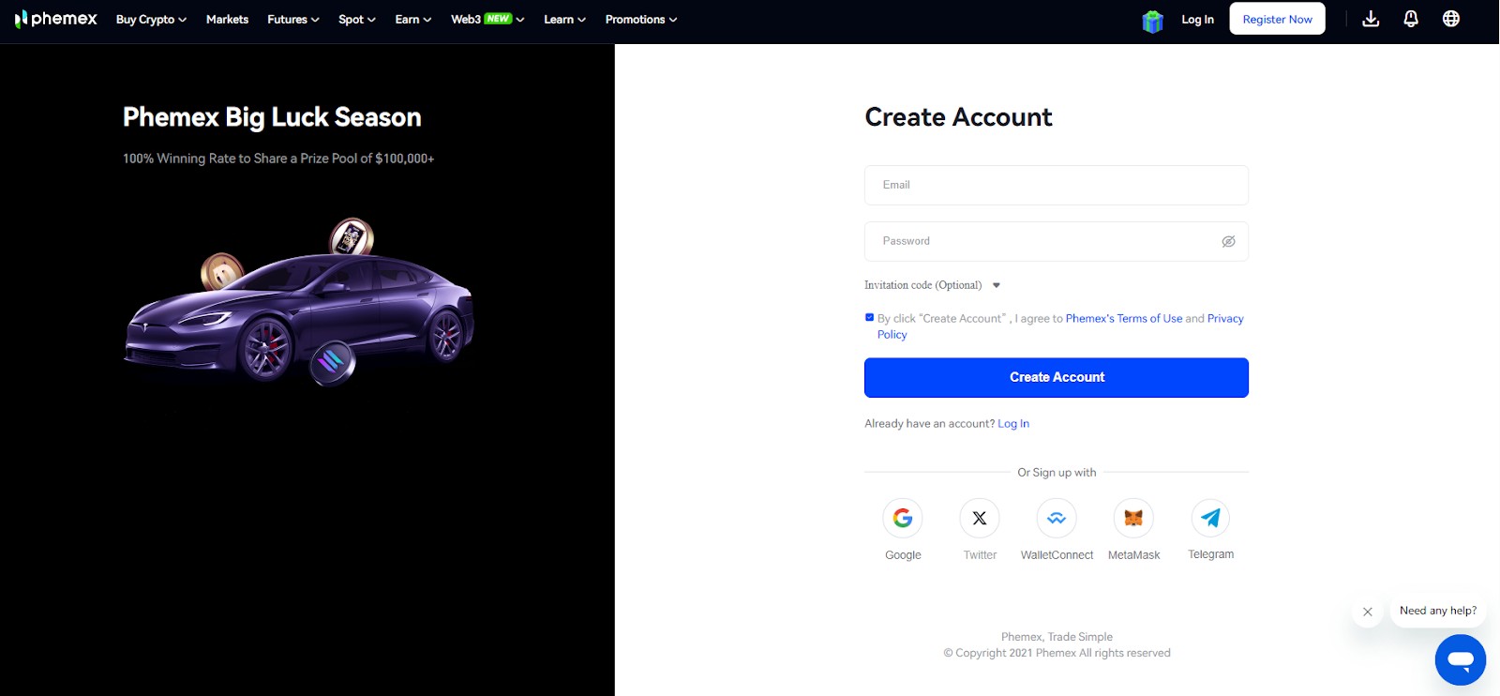
Task: Click the Copyright 2021 Phemex footer text
Action: click(1057, 653)
